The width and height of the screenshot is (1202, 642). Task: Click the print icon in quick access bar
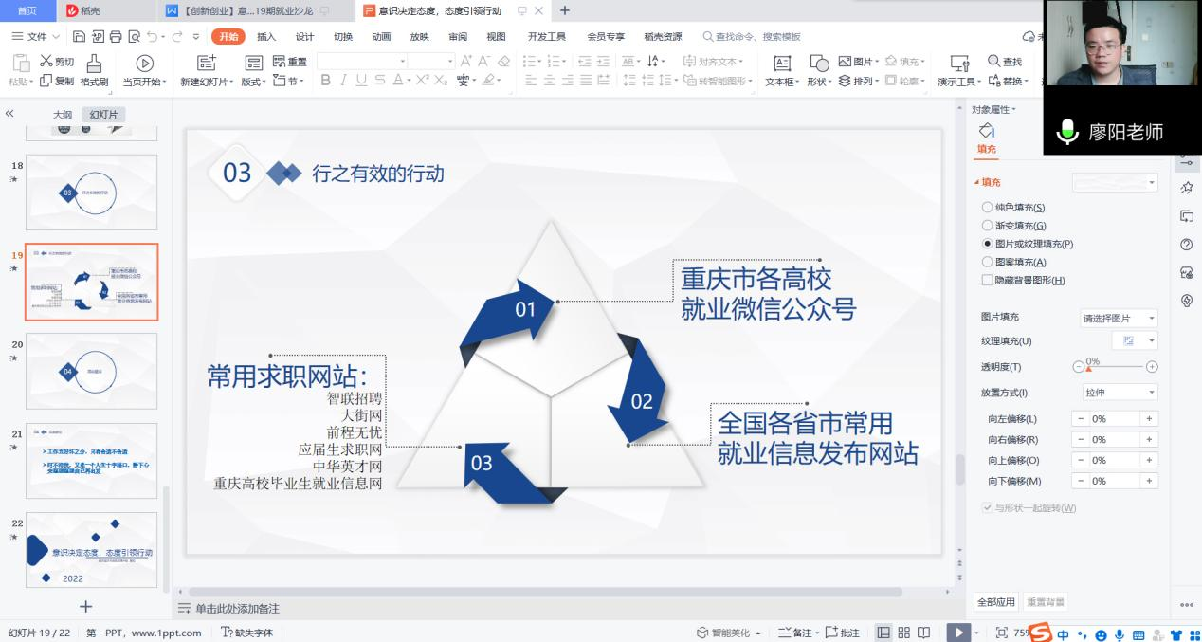click(x=115, y=37)
